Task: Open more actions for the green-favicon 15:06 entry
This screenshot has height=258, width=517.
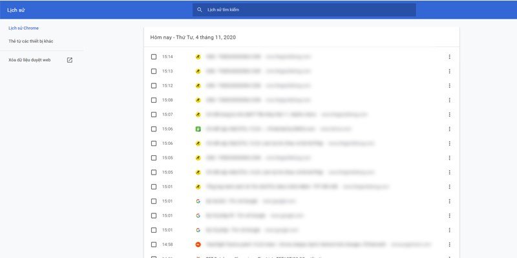Action: click(449, 129)
